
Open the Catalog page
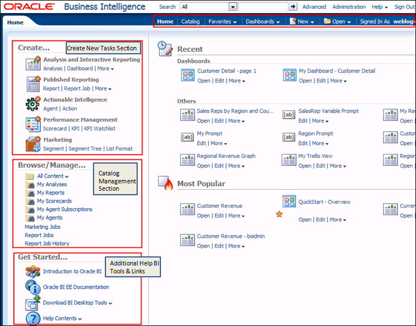[x=190, y=22]
